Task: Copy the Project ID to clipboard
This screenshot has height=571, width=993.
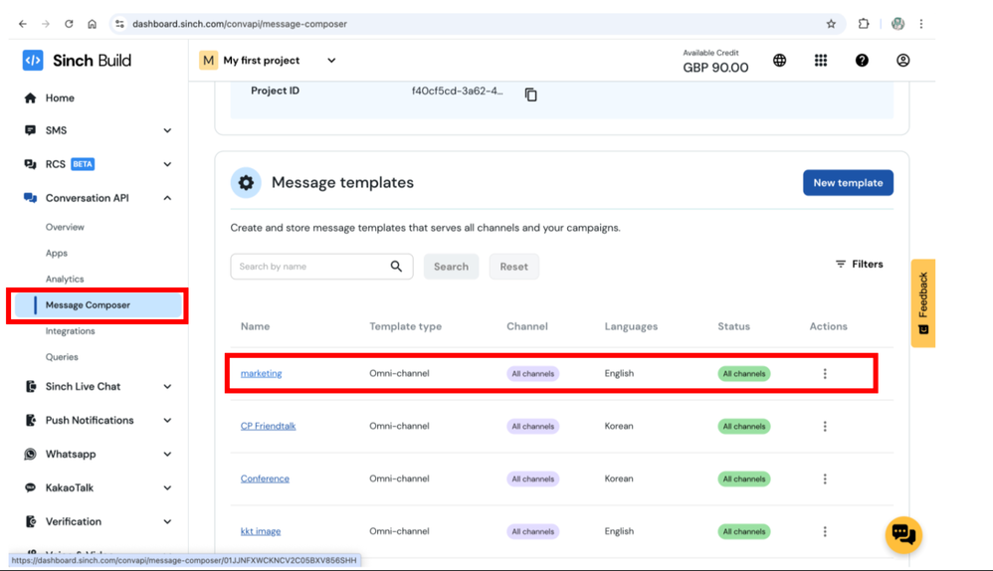Action: (x=530, y=95)
